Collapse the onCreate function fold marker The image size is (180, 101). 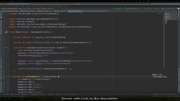click(9, 48)
